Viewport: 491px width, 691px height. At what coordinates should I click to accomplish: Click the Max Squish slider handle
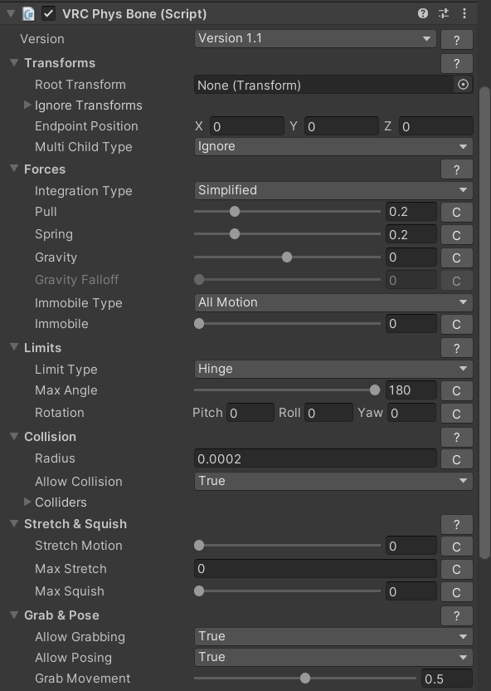(199, 591)
